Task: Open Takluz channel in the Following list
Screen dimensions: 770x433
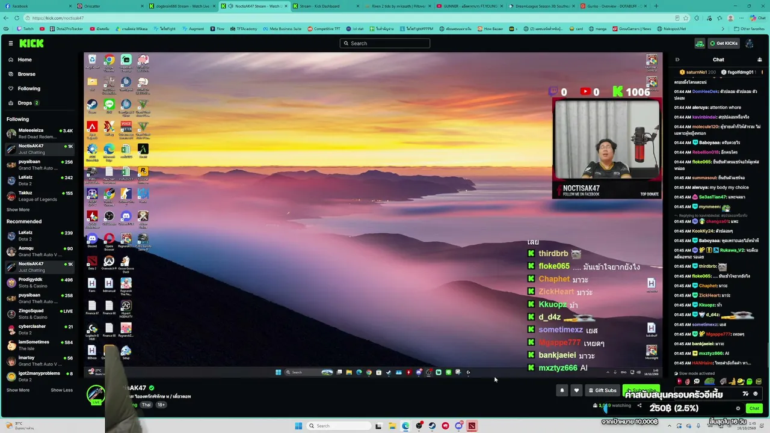Action: 40,196
